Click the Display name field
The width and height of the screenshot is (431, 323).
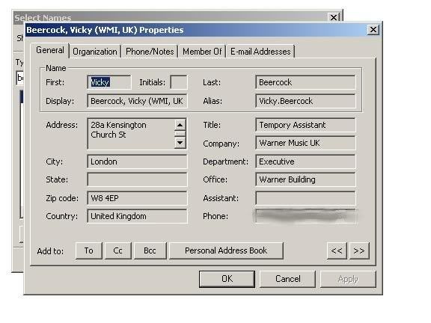[x=137, y=101]
